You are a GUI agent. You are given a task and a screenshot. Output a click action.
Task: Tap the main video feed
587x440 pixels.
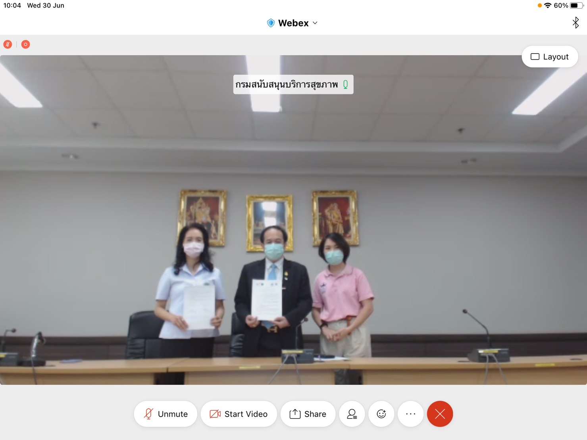(x=293, y=238)
